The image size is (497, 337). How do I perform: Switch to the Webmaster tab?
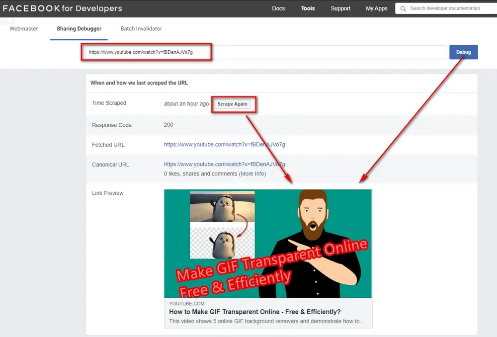point(23,28)
